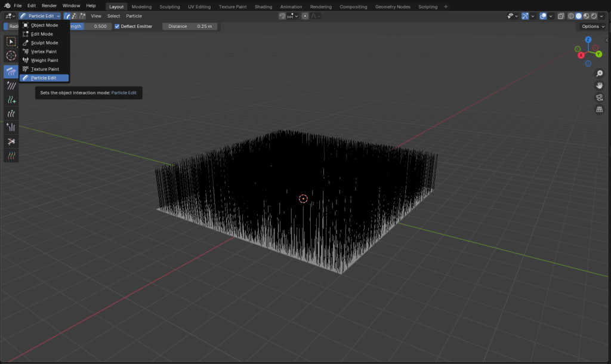Select the Select Box tool

point(11,41)
